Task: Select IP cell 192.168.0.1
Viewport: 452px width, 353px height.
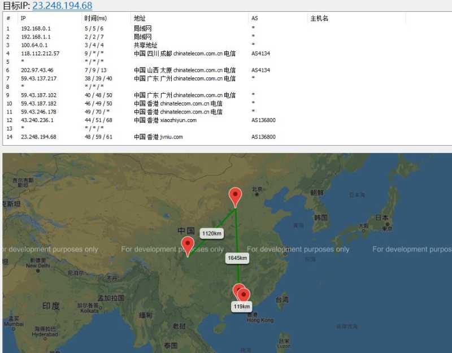Action: [x=36, y=29]
